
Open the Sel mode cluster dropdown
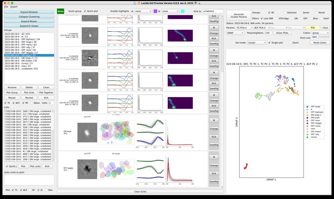(x=257, y=43)
